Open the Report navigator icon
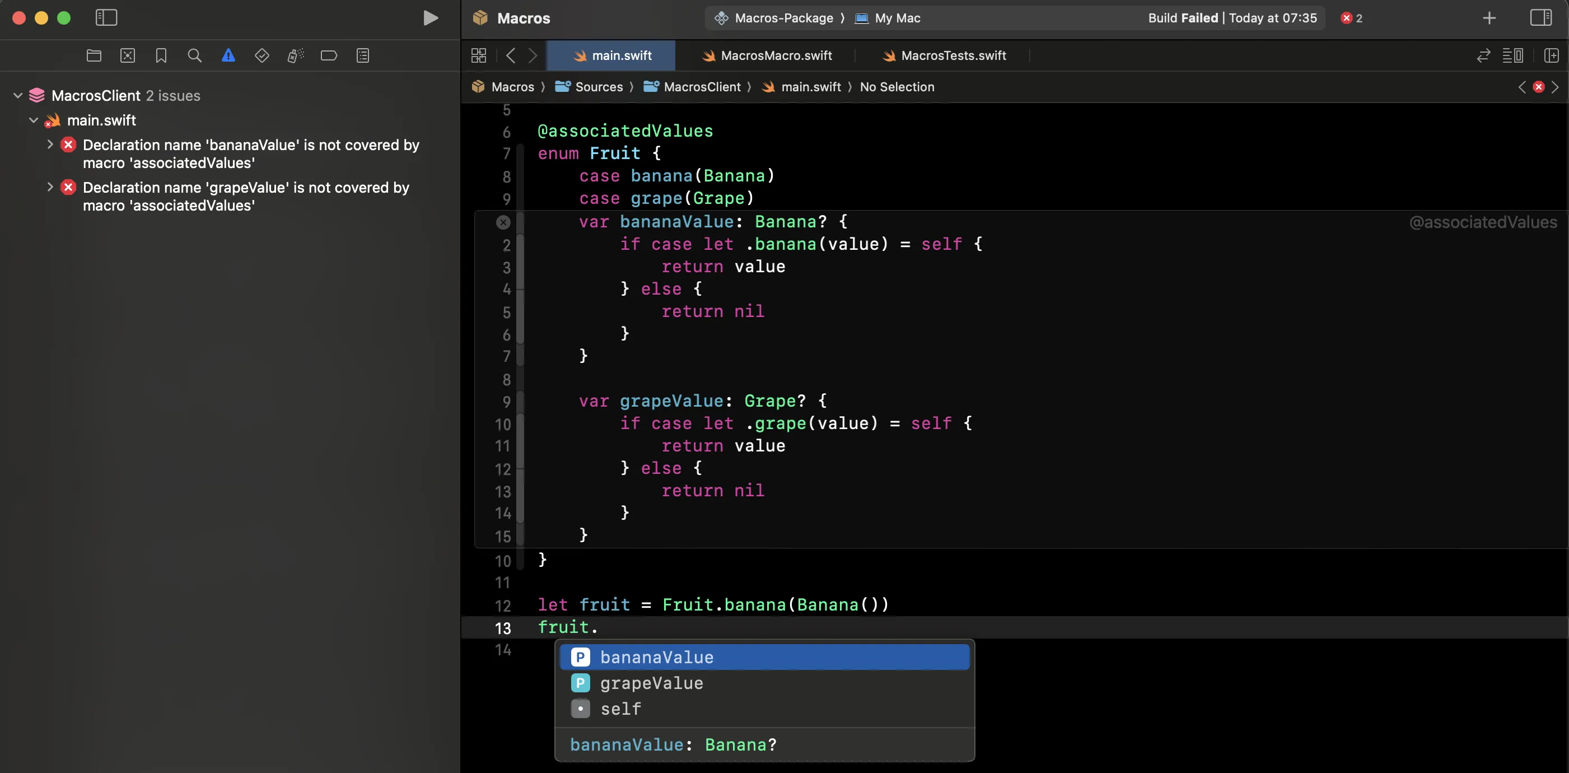1569x773 pixels. 362,55
